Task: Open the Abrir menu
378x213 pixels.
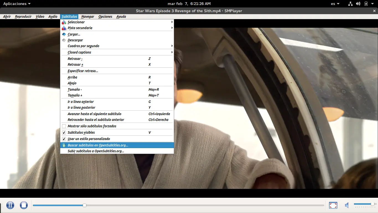Action: (x=7, y=17)
